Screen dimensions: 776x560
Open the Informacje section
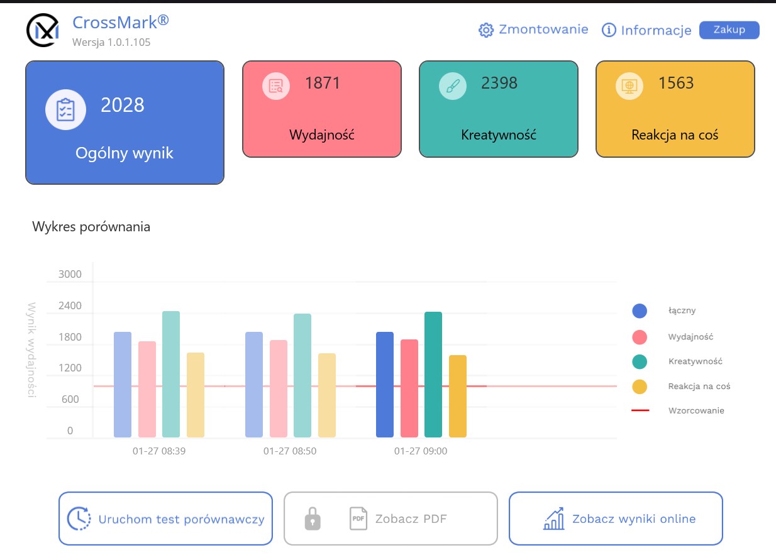pos(656,30)
